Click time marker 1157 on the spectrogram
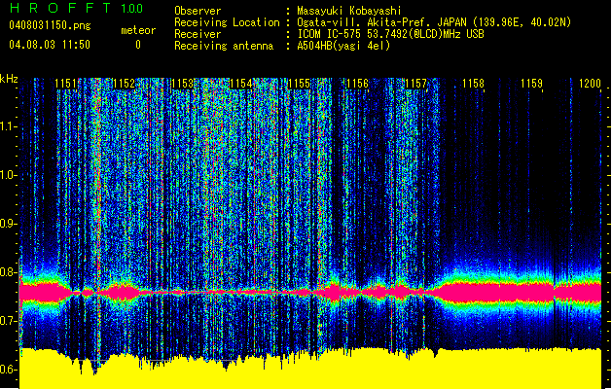The height and width of the screenshot is (389, 612). click(x=415, y=84)
